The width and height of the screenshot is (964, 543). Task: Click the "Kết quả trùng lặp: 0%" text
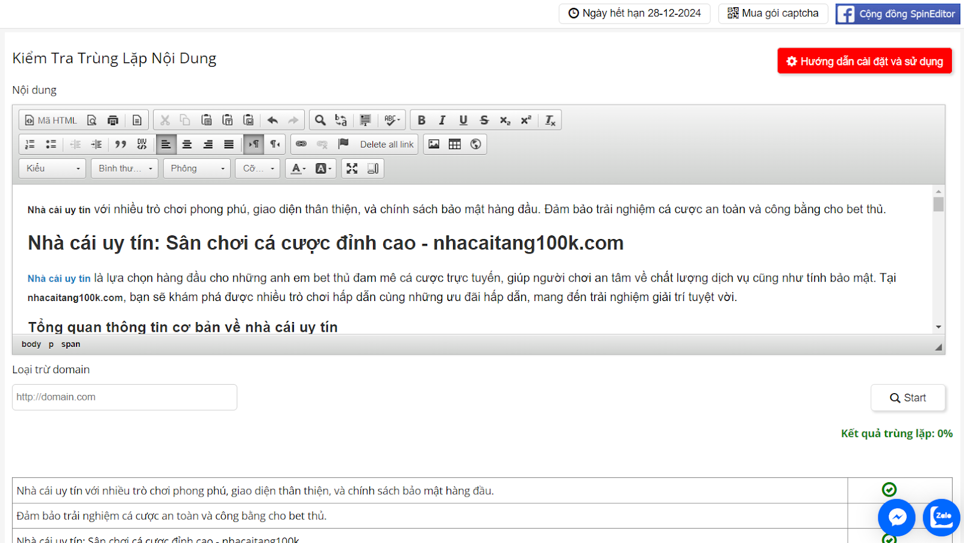click(897, 433)
